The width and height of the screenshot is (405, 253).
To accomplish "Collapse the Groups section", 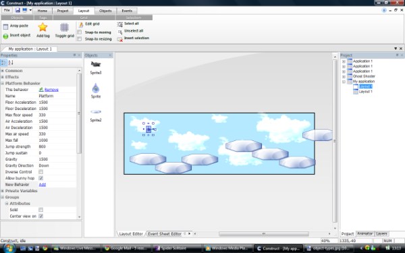I will click(2, 197).
